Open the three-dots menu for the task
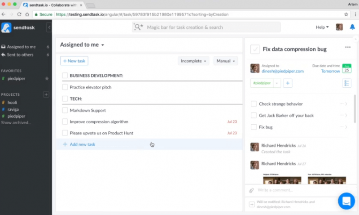 [348, 47]
